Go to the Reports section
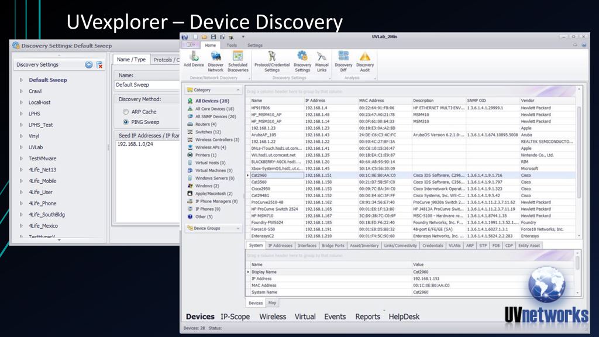Image resolution: width=599 pixels, height=337 pixels. click(x=367, y=317)
